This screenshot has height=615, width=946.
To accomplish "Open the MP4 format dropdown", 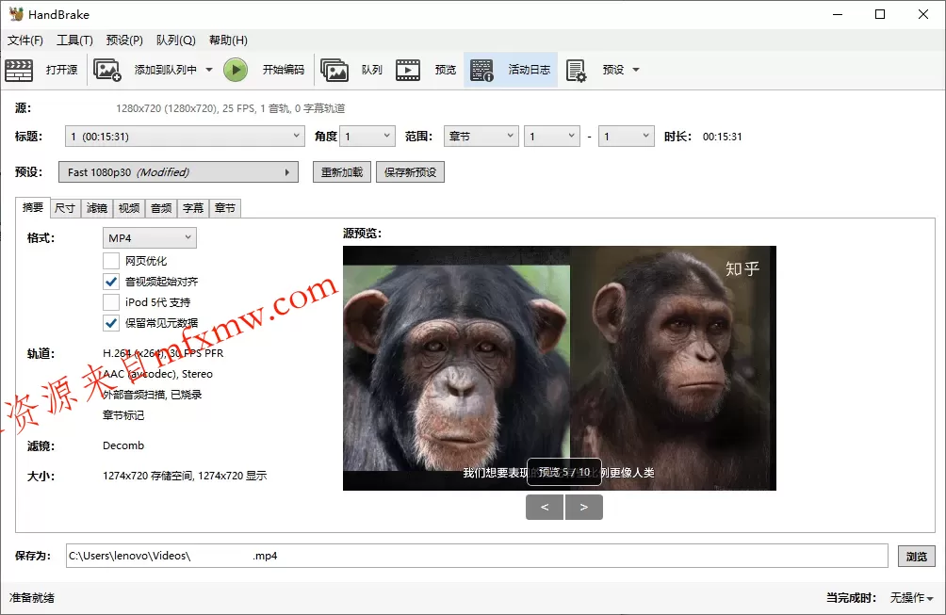I will pos(150,238).
